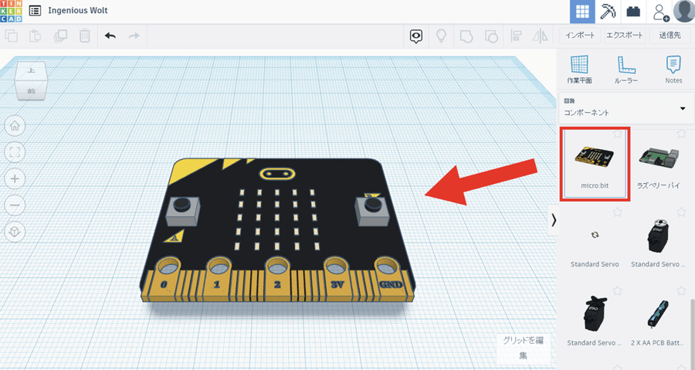Toggle the notes visibility eye icon
The image size is (695, 370).
pos(415,36)
